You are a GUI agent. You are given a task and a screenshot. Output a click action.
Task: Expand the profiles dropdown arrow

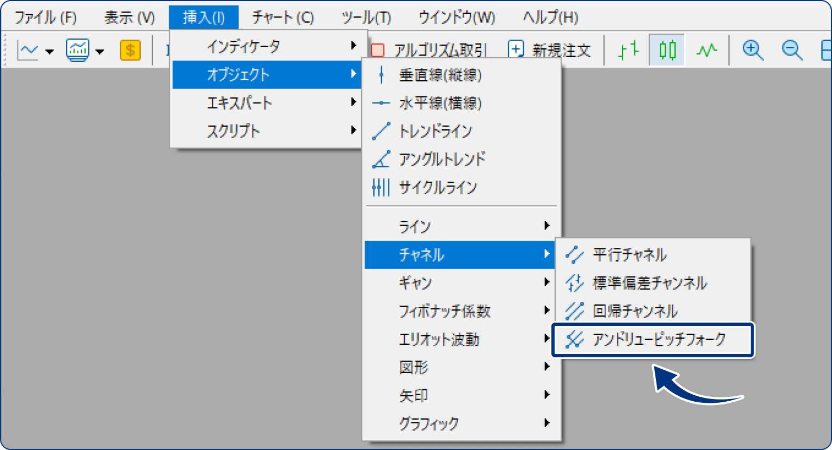point(99,52)
